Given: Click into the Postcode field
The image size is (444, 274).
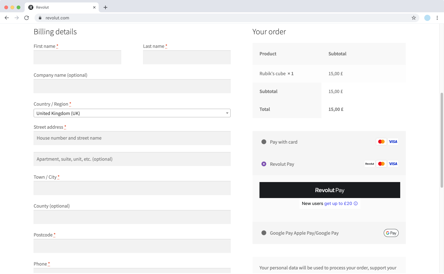Looking at the screenshot, I should point(132,246).
